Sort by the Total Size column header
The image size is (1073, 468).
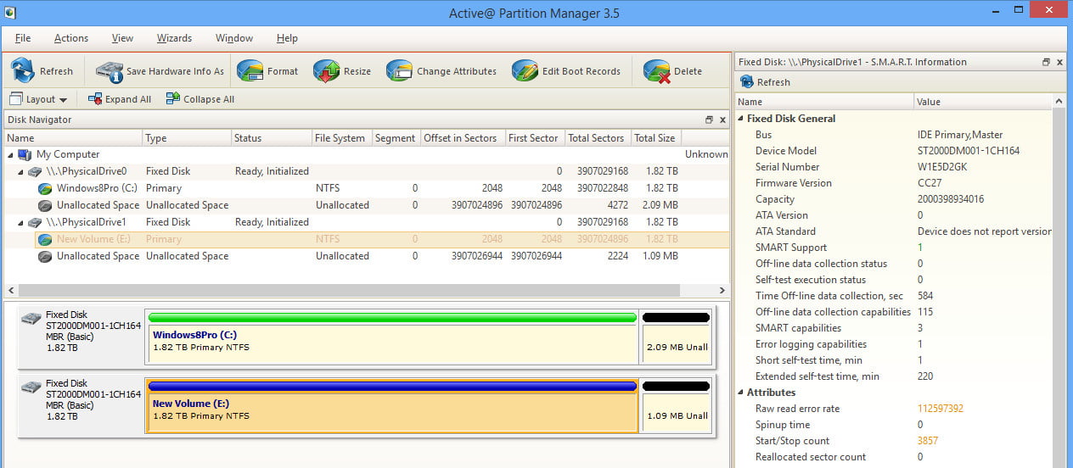pyautogui.click(x=655, y=138)
